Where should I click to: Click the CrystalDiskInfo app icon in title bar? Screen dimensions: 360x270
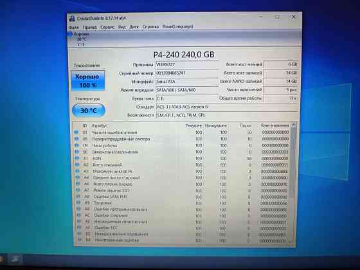coord(72,19)
